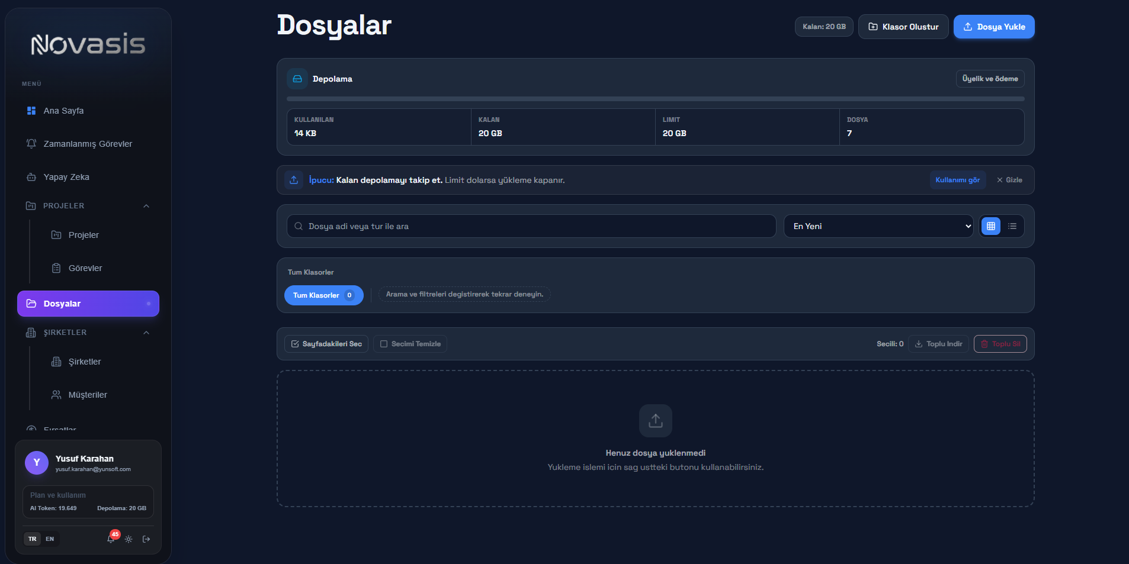Click the LIMIT 20 GB value
This screenshot has width=1129, height=564.
pyautogui.click(x=675, y=133)
